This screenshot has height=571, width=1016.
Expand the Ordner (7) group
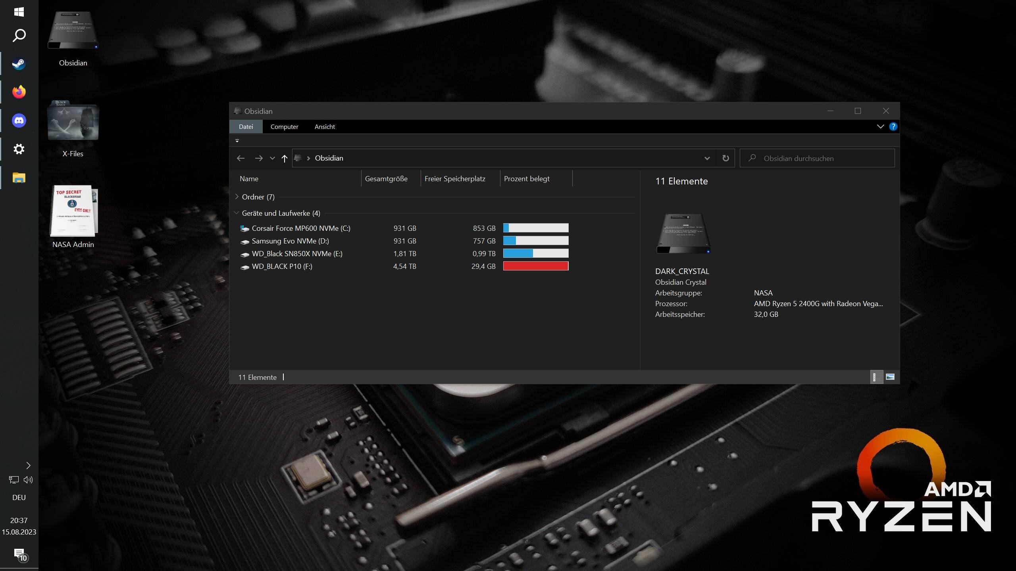click(237, 197)
